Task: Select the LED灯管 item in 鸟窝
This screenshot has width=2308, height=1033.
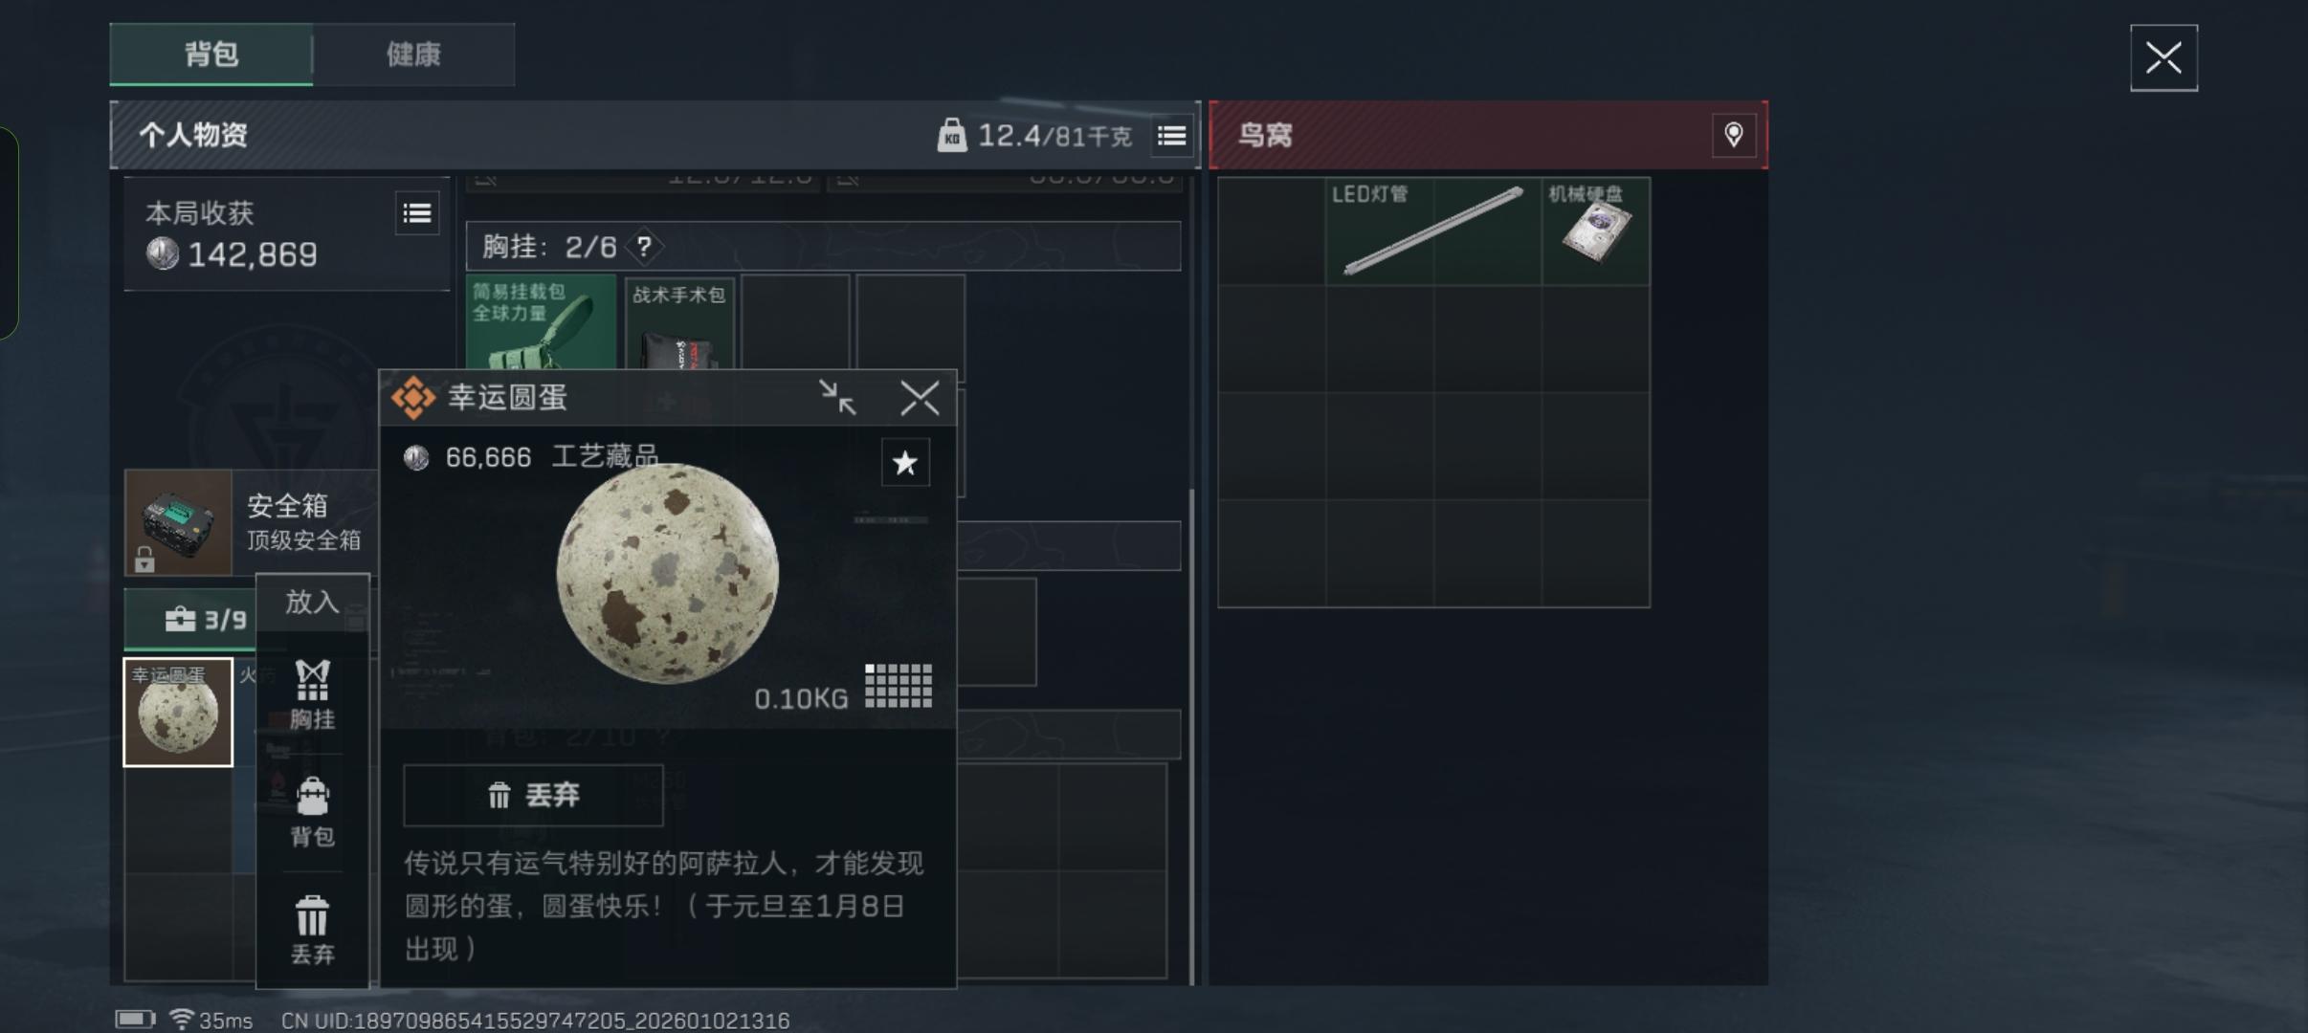Action: click(1432, 231)
